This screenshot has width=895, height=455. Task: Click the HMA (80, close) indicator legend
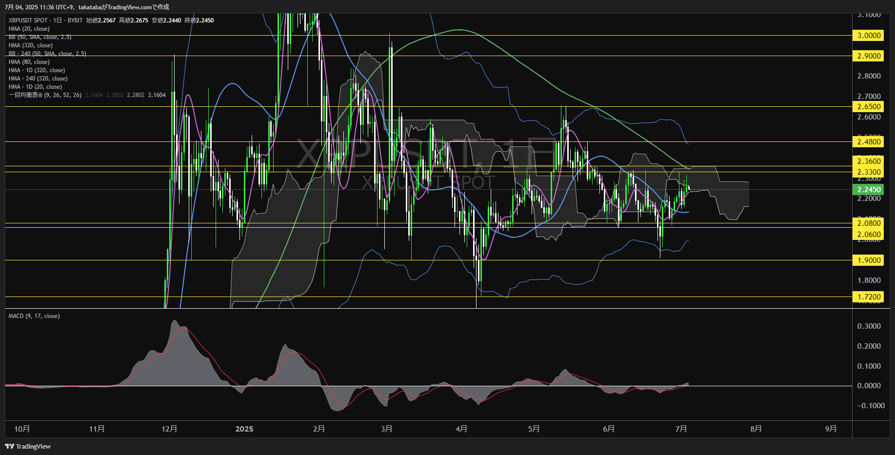point(29,62)
